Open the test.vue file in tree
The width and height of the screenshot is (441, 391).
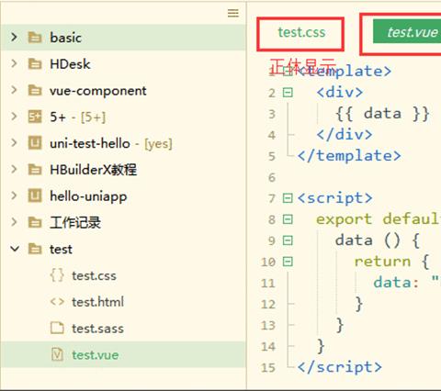pos(96,355)
